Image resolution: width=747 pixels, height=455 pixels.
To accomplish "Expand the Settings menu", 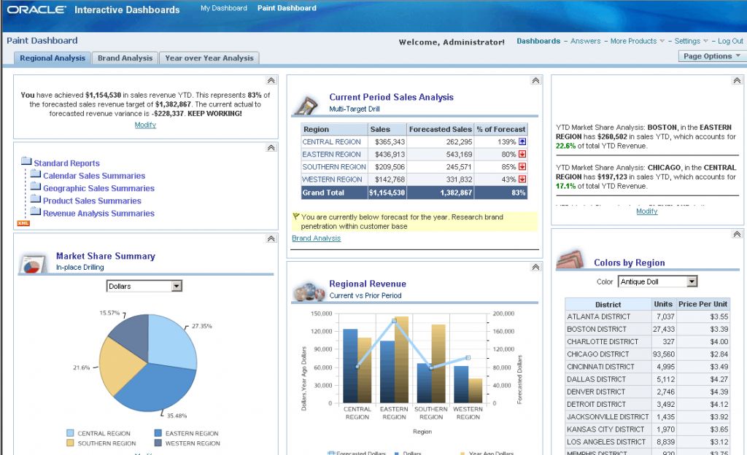I will click(691, 42).
